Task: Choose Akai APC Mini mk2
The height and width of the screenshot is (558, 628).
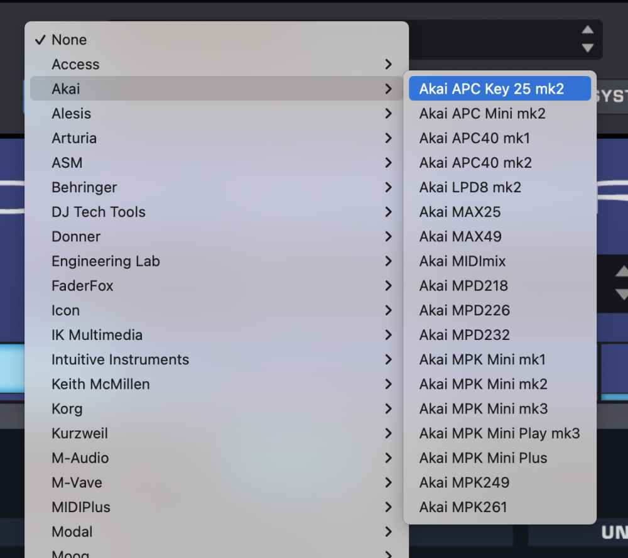Action: coord(500,114)
